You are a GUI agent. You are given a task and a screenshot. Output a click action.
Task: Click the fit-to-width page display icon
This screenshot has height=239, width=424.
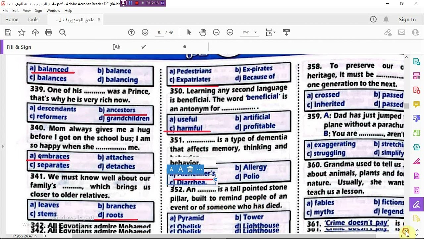269,32
